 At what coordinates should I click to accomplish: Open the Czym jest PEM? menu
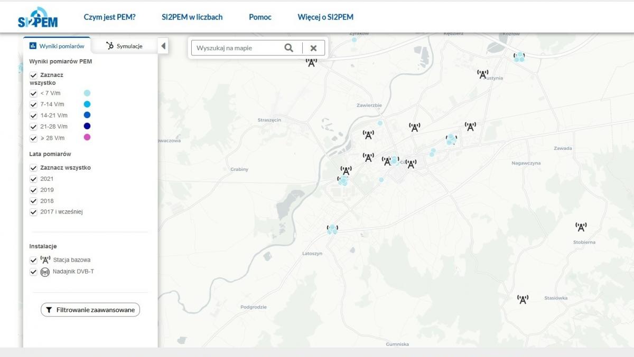point(109,17)
